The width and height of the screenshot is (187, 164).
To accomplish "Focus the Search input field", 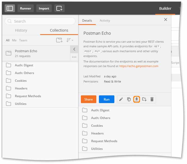I will pyautogui.click(x=40, y=21).
